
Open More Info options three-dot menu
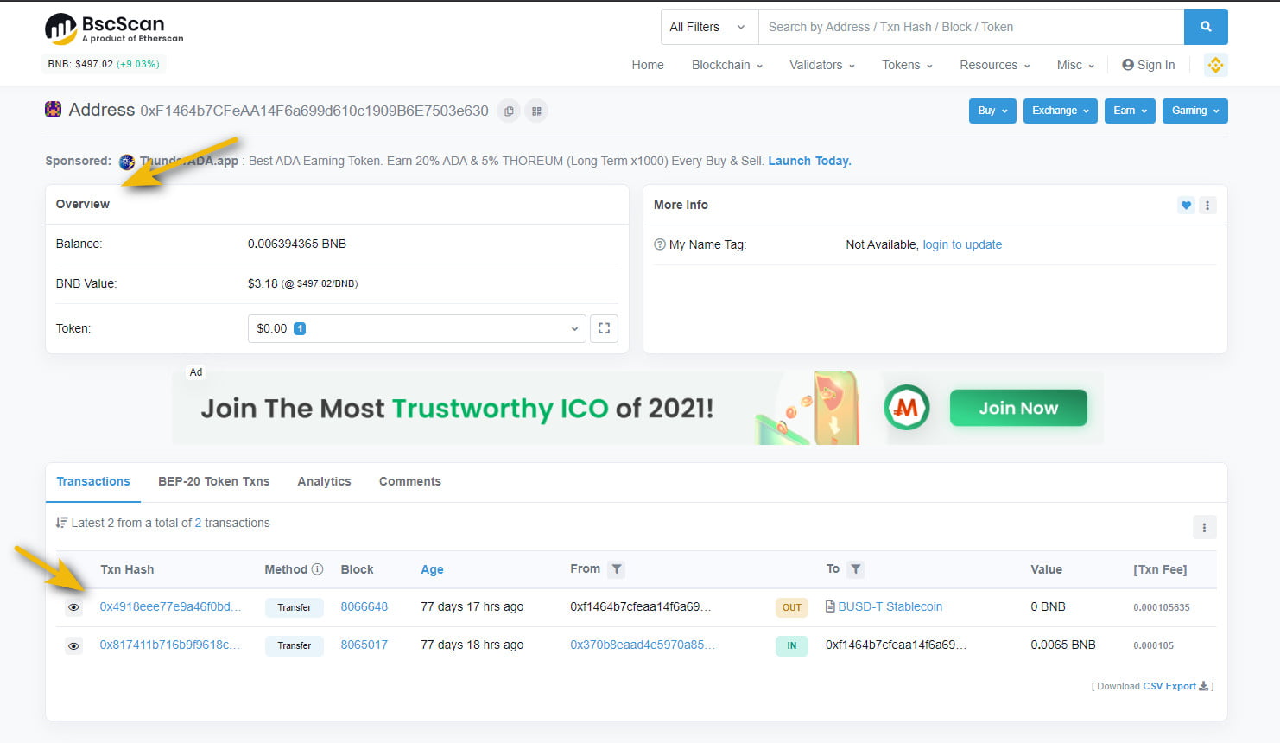click(x=1207, y=205)
